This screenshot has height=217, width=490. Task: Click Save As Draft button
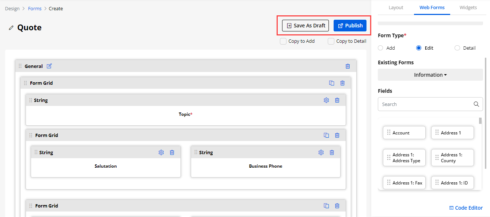point(305,26)
